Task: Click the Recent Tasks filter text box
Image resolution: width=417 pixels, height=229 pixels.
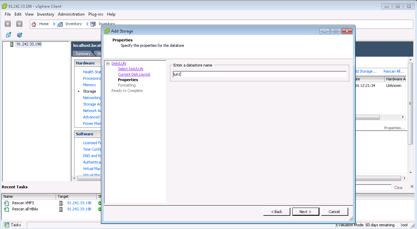Action: pyautogui.click(x=373, y=188)
